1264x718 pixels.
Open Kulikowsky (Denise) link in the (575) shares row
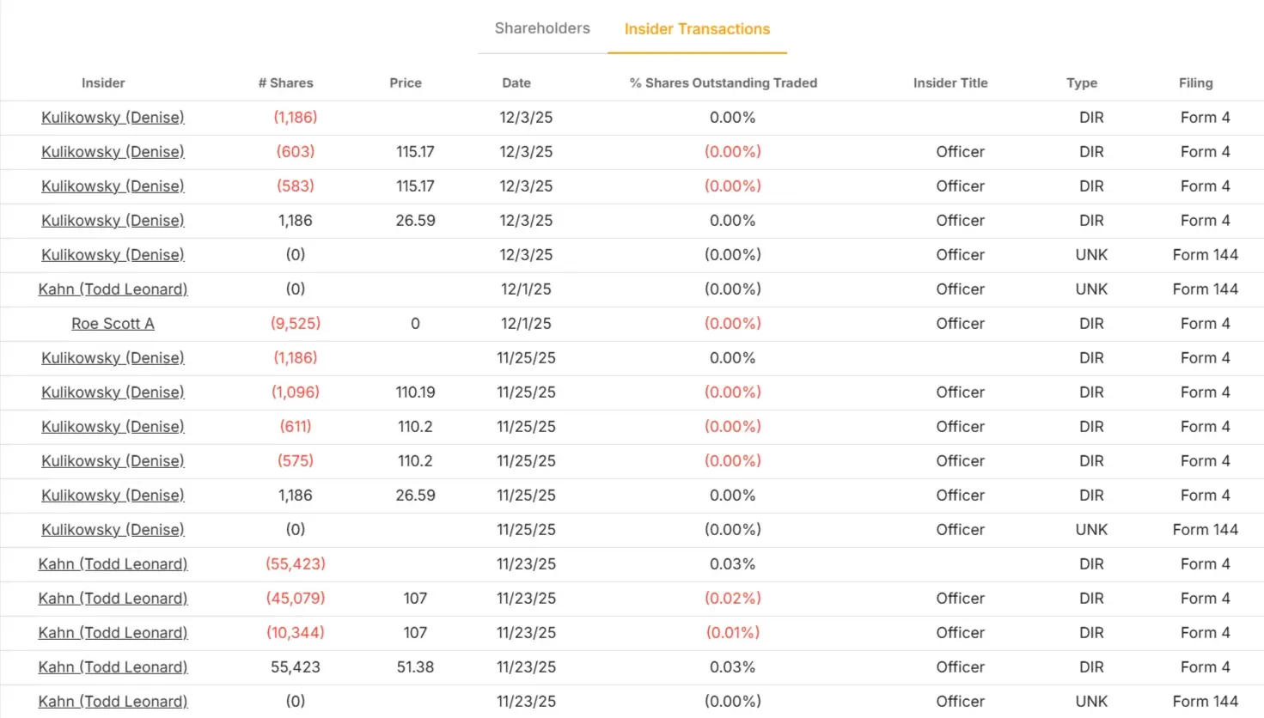click(x=113, y=461)
